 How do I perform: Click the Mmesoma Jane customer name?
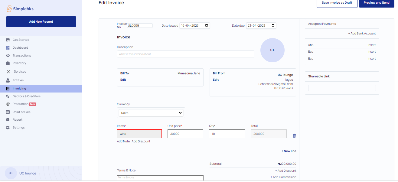pos(189,73)
